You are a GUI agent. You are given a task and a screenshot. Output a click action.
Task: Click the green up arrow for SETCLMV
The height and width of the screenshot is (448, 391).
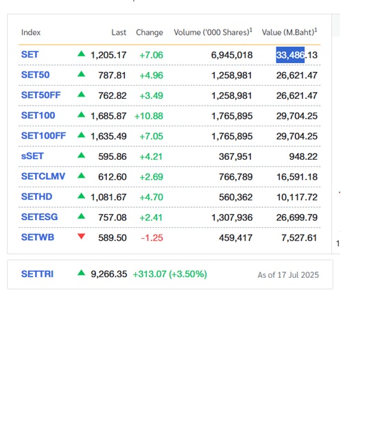pyautogui.click(x=82, y=176)
